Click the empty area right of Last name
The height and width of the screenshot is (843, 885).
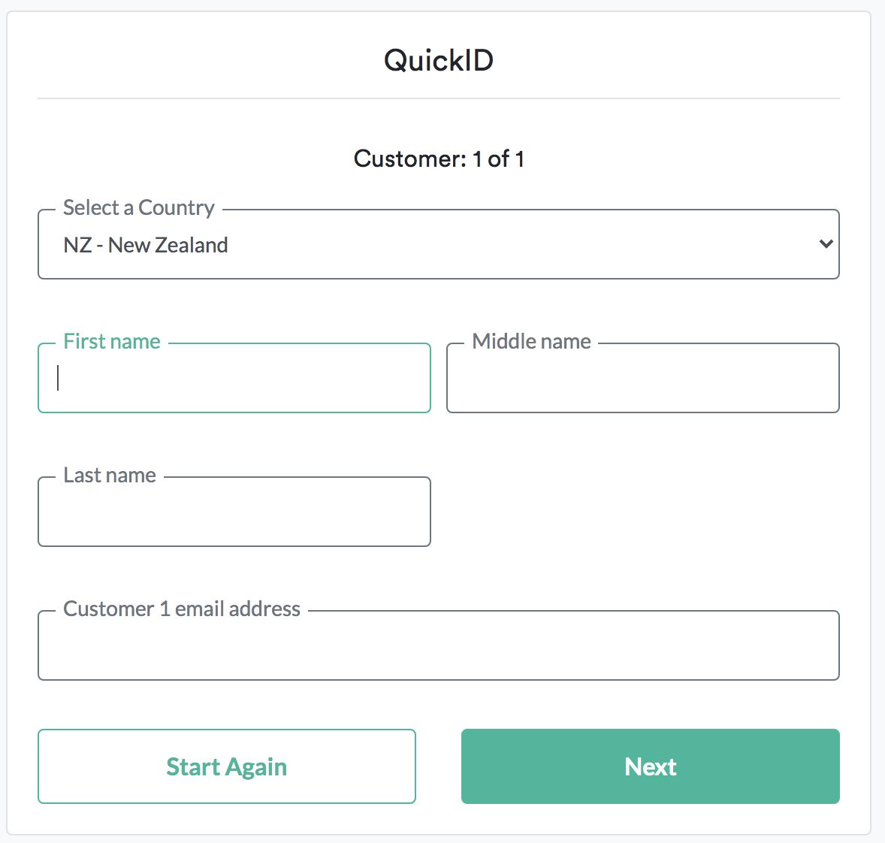(x=642, y=512)
